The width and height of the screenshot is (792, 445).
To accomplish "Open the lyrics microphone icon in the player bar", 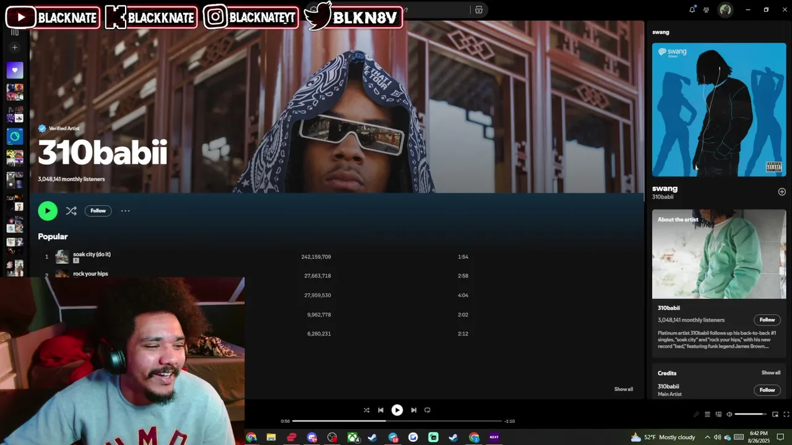I will coord(696,414).
